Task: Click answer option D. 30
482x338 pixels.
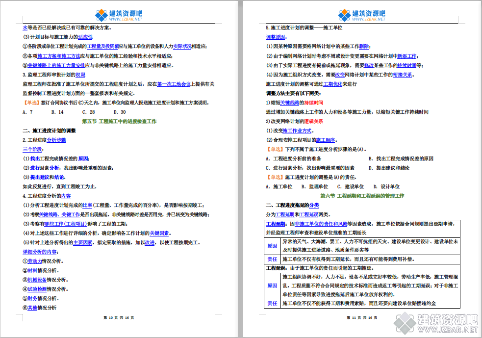Action: point(120,112)
